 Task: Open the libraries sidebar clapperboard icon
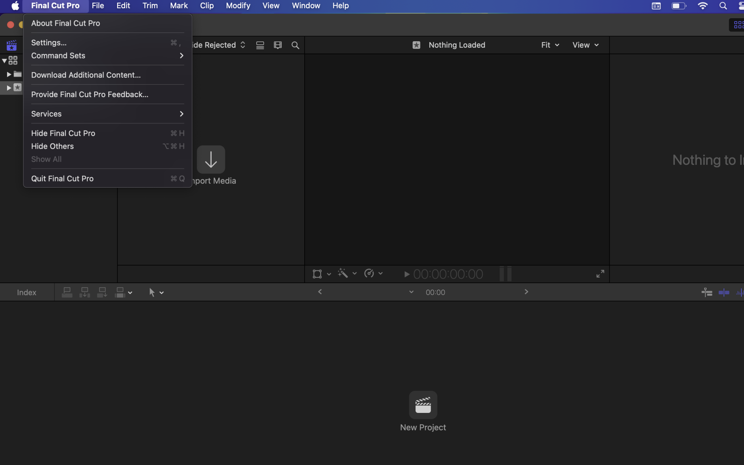click(12, 45)
